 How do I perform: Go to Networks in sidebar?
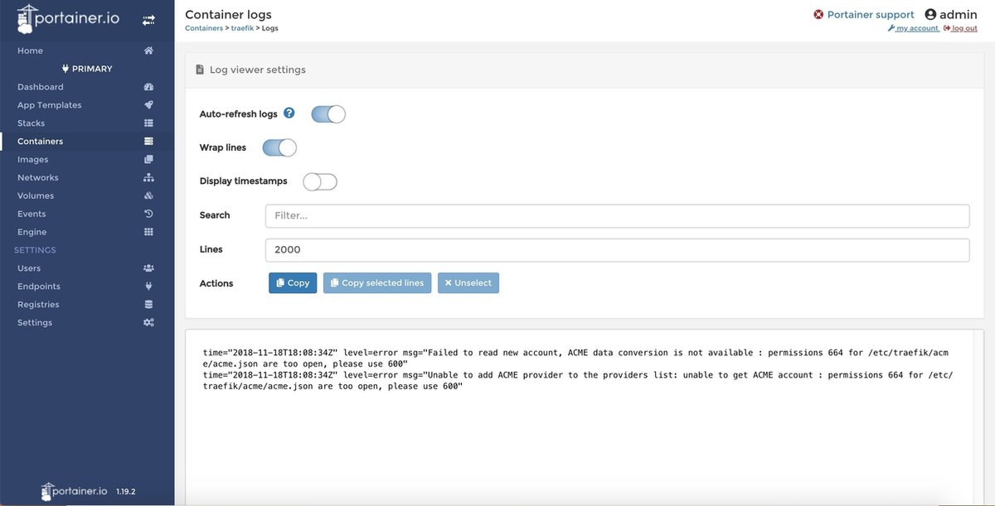[x=87, y=178]
